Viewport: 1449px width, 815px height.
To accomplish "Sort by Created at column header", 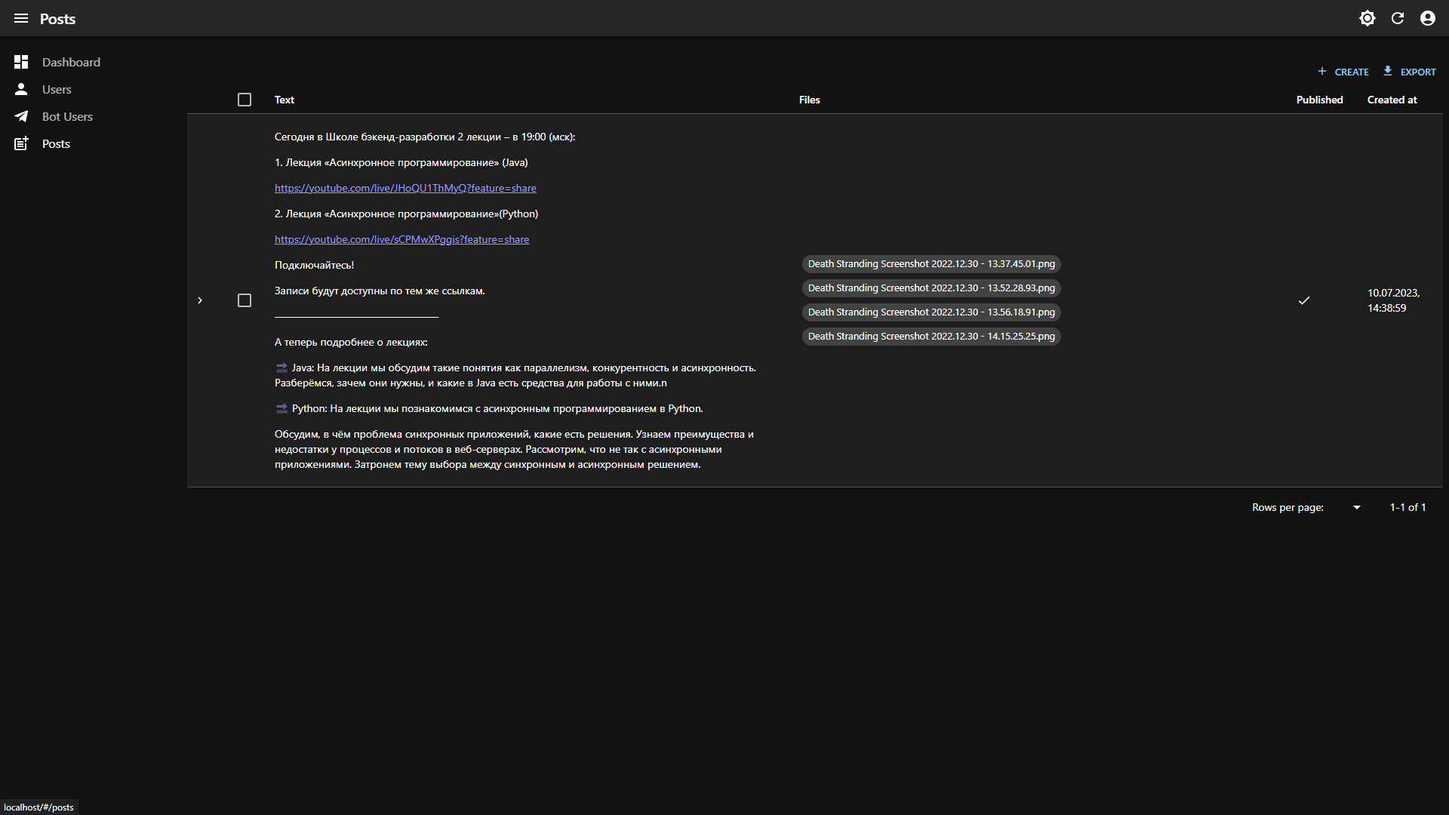I will (1392, 100).
